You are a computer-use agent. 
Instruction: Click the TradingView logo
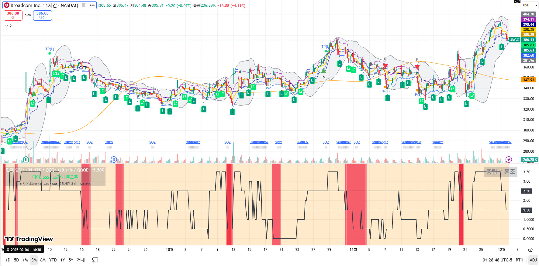point(29,239)
